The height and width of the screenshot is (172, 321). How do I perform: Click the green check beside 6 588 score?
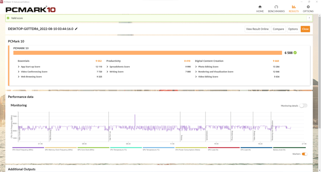click(x=295, y=53)
